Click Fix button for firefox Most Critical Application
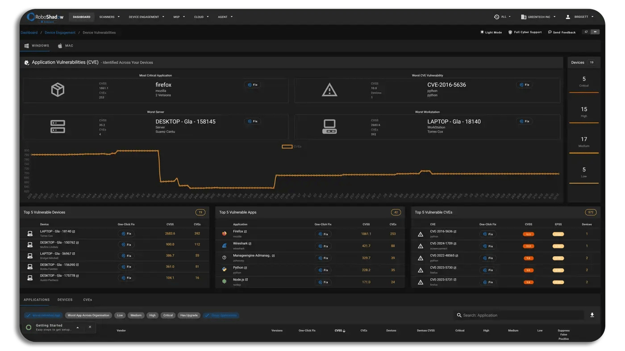This screenshot has height=351, width=625. click(x=253, y=85)
